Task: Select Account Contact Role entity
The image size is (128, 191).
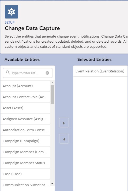Action: point(25,97)
